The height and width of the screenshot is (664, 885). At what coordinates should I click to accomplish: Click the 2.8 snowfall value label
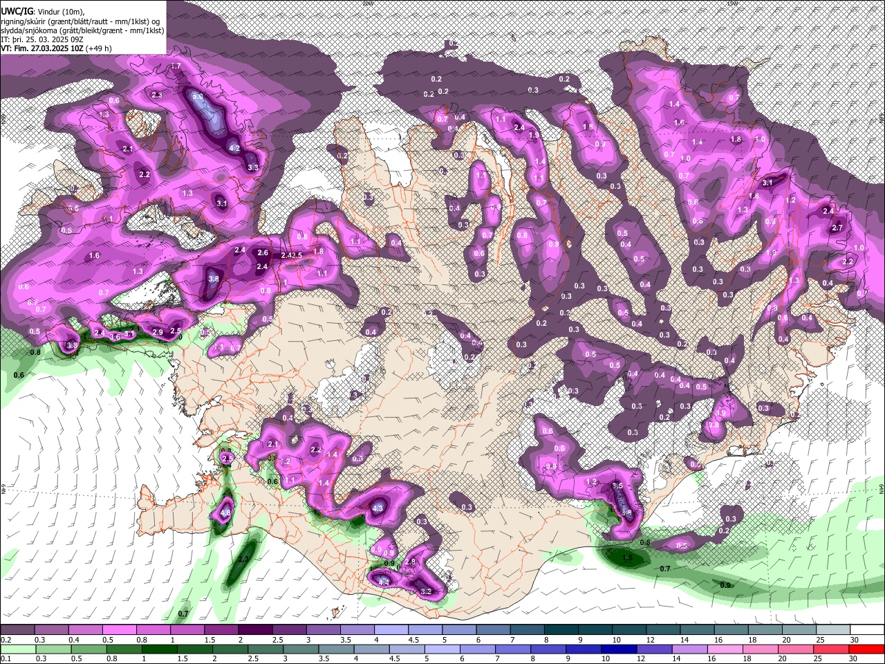point(410,562)
